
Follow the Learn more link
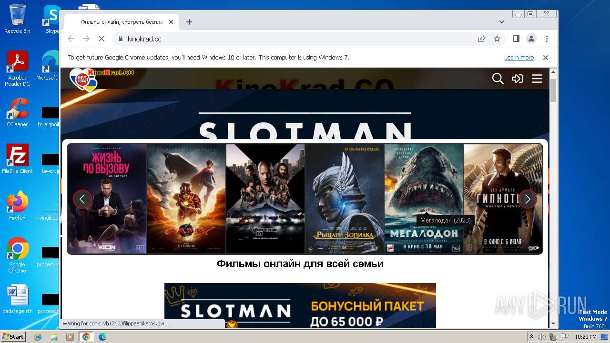519,58
